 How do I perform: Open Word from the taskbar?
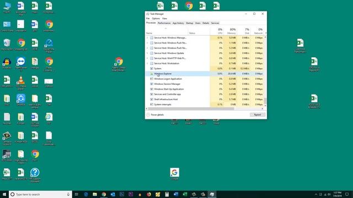click(176, 194)
